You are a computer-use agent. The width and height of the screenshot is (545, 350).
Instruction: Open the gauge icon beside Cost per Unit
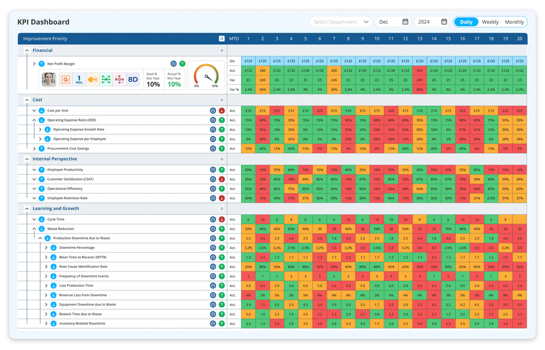click(213, 110)
